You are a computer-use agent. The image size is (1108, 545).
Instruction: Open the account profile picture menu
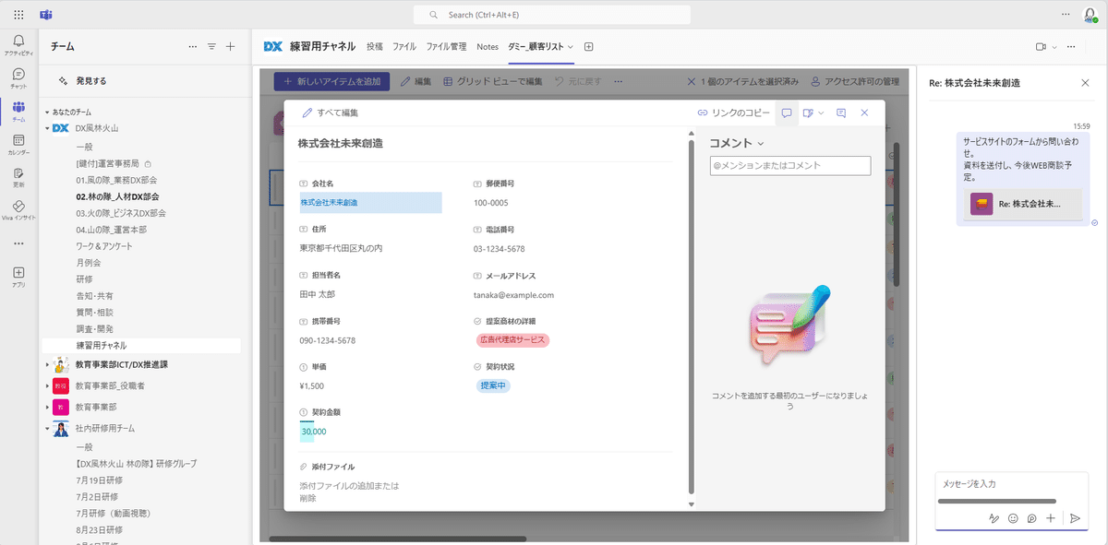[x=1090, y=15]
